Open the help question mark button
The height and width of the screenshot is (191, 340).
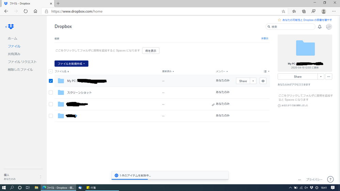point(330,179)
